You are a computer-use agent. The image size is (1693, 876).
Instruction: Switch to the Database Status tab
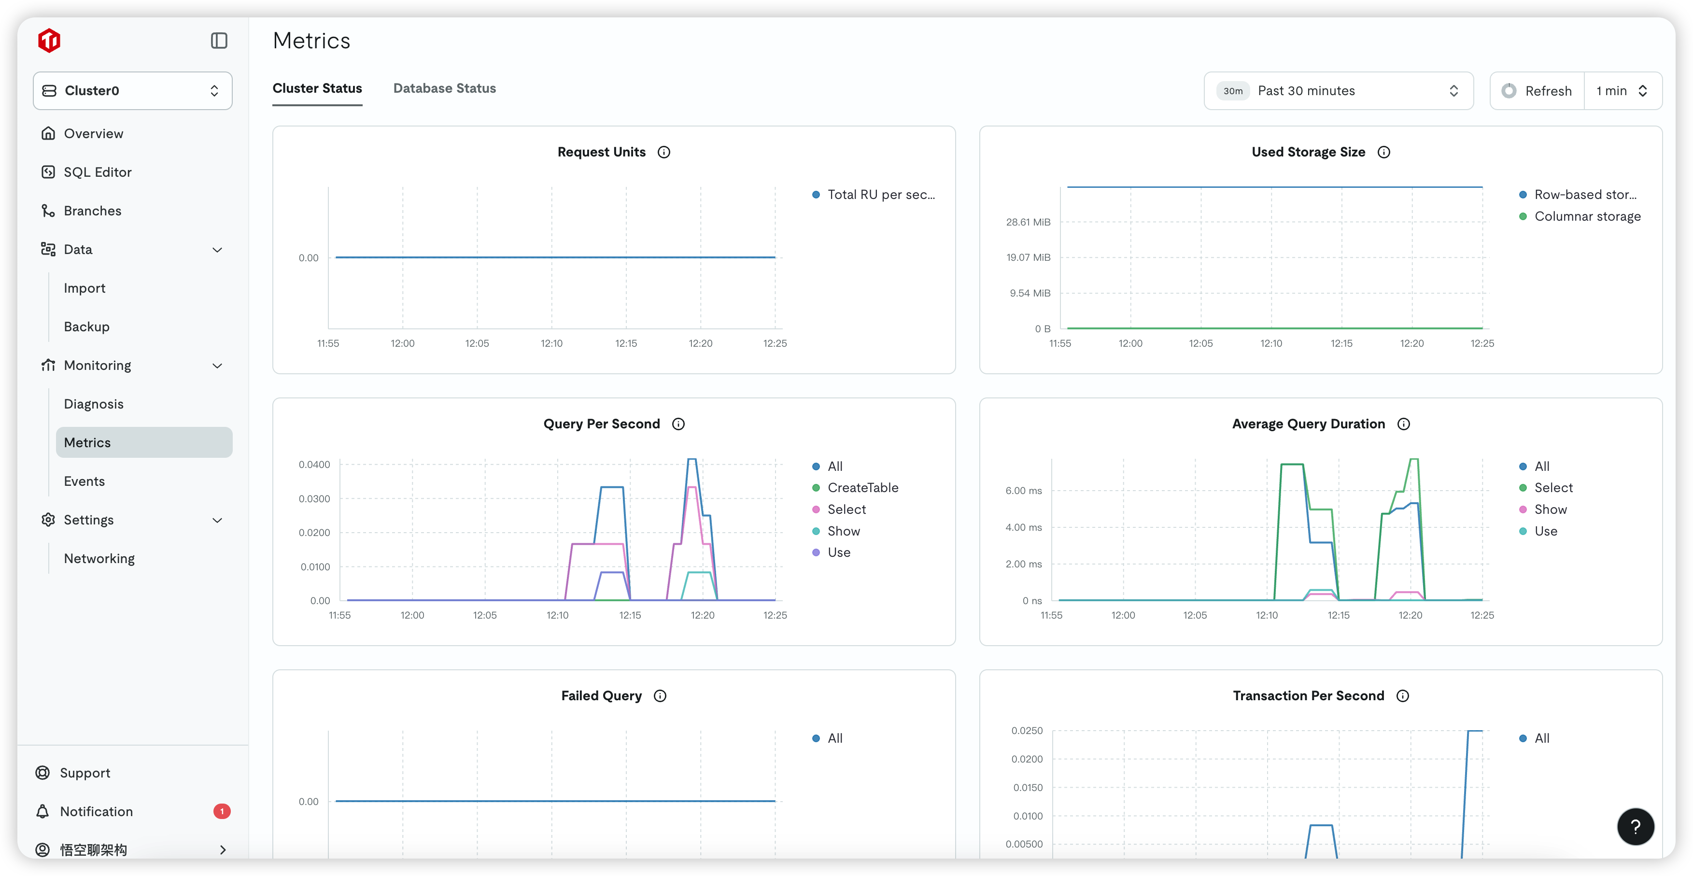444,88
